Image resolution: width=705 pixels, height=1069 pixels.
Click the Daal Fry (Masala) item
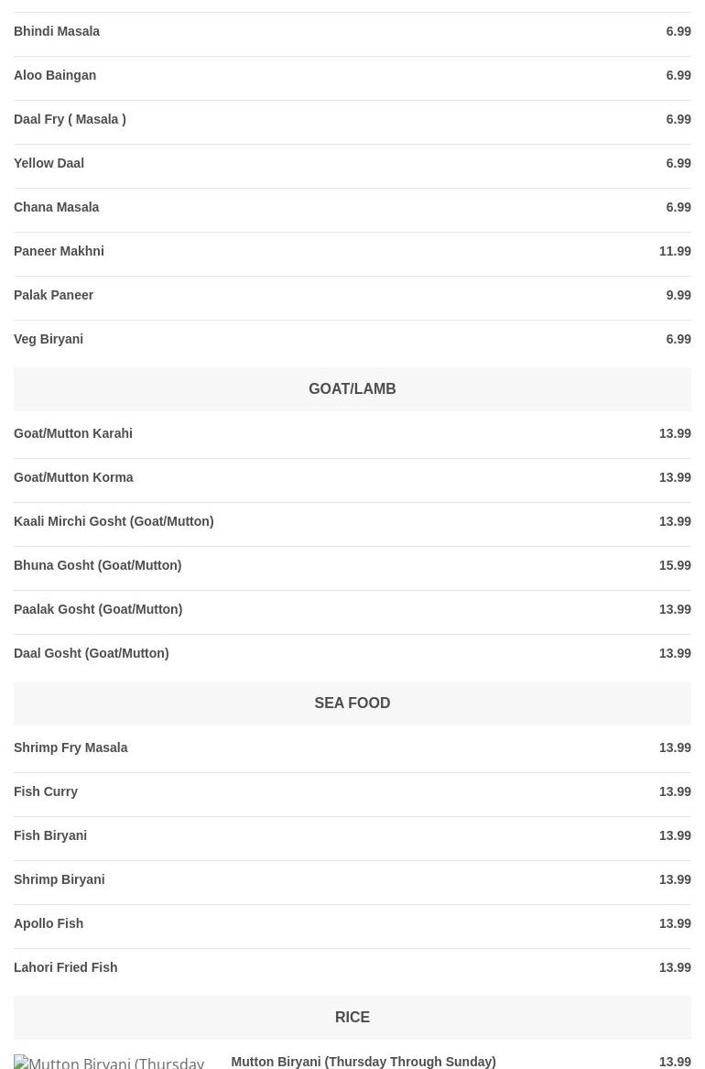[70, 119]
